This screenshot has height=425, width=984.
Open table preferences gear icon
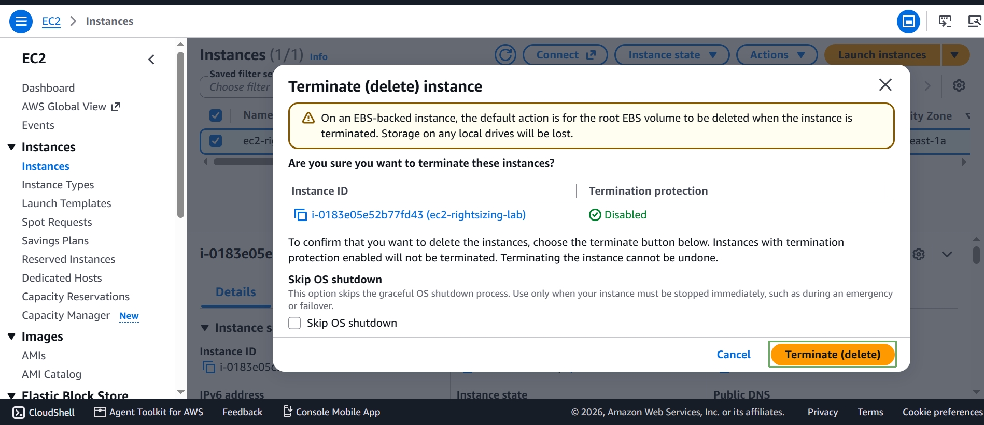959,85
